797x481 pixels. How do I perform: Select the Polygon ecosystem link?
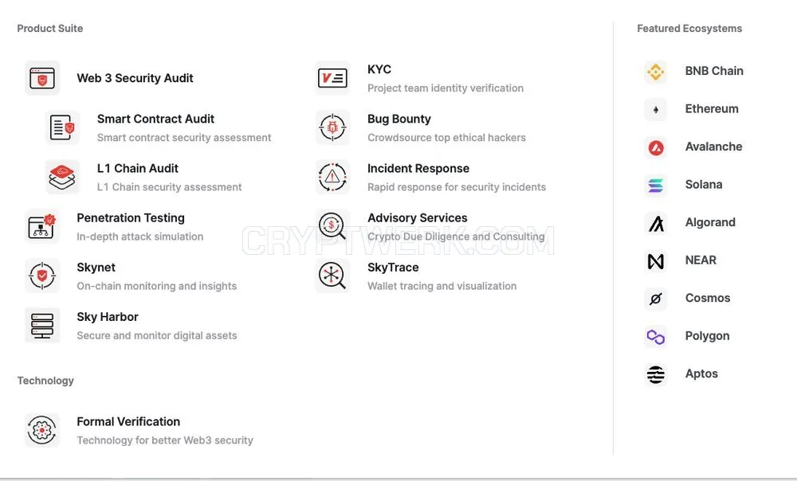[x=687, y=336]
